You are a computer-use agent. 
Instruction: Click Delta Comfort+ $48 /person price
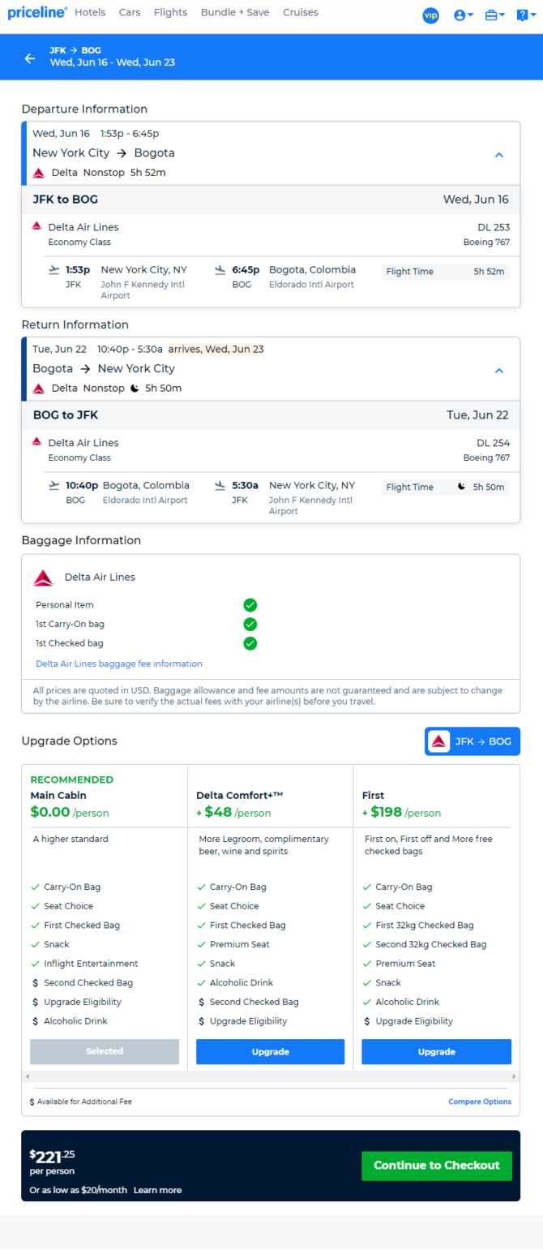(233, 812)
